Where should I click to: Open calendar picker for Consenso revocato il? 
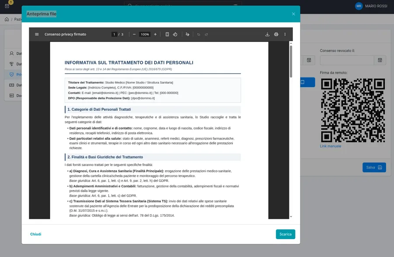coord(380,60)
